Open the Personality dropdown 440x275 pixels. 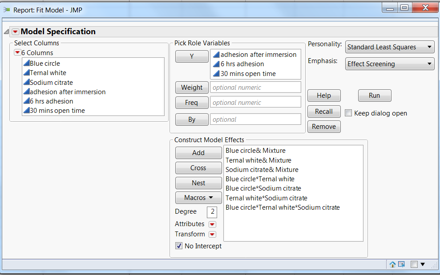390,47
